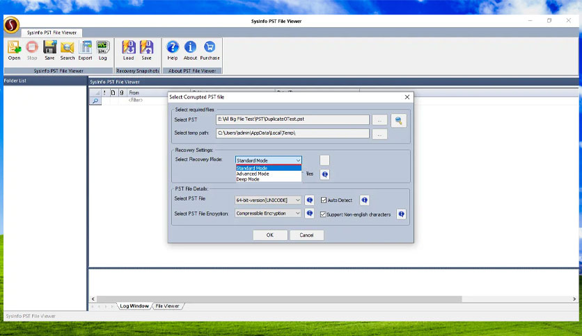Select the Sysinfo PST File Viewer ribbon tab
This screenshot has width=582, height=336.
(x=52, y=33)
